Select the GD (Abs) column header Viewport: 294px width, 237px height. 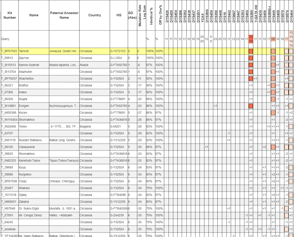(x=130, y=15)
